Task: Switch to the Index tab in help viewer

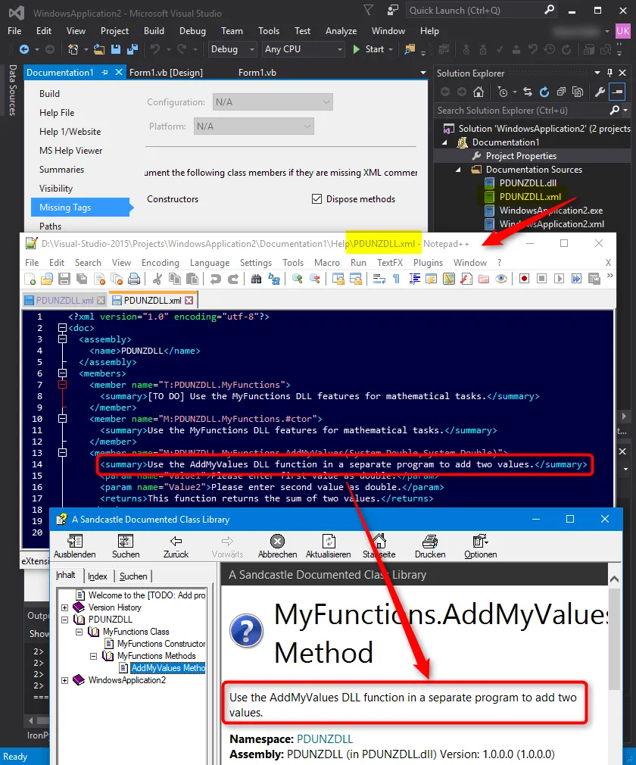Action: tap(97, 576)
